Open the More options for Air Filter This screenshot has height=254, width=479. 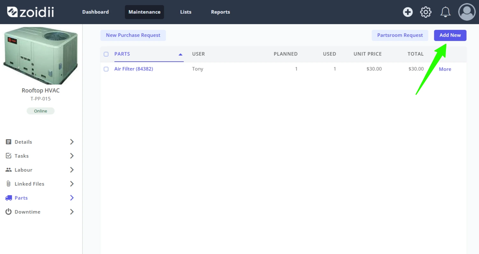point(445,69)
